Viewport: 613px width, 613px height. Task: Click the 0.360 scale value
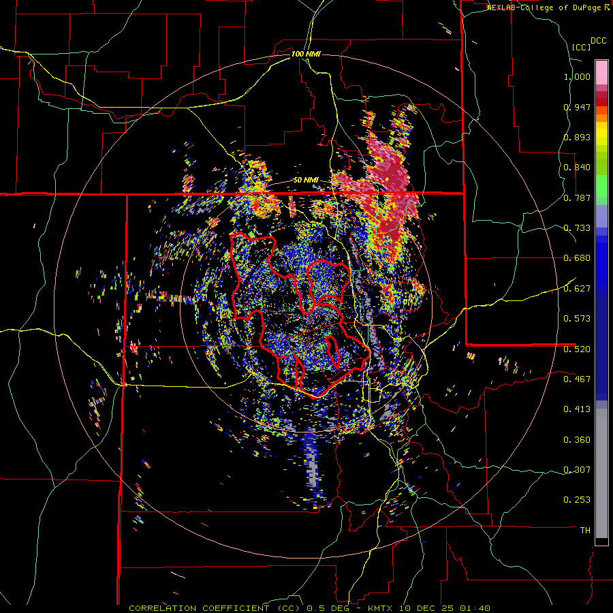tap(577, 440)
